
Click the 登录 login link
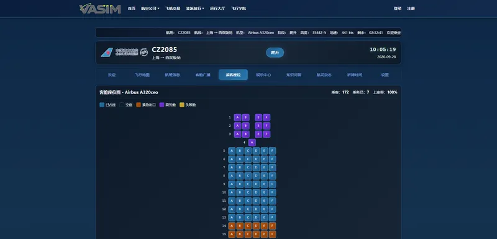[398, 9]
